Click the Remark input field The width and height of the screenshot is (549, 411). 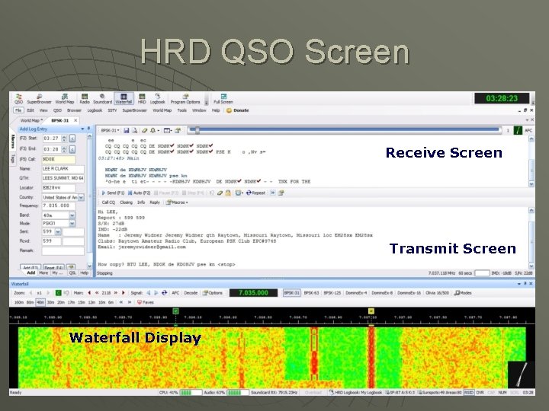pos(63,250)
